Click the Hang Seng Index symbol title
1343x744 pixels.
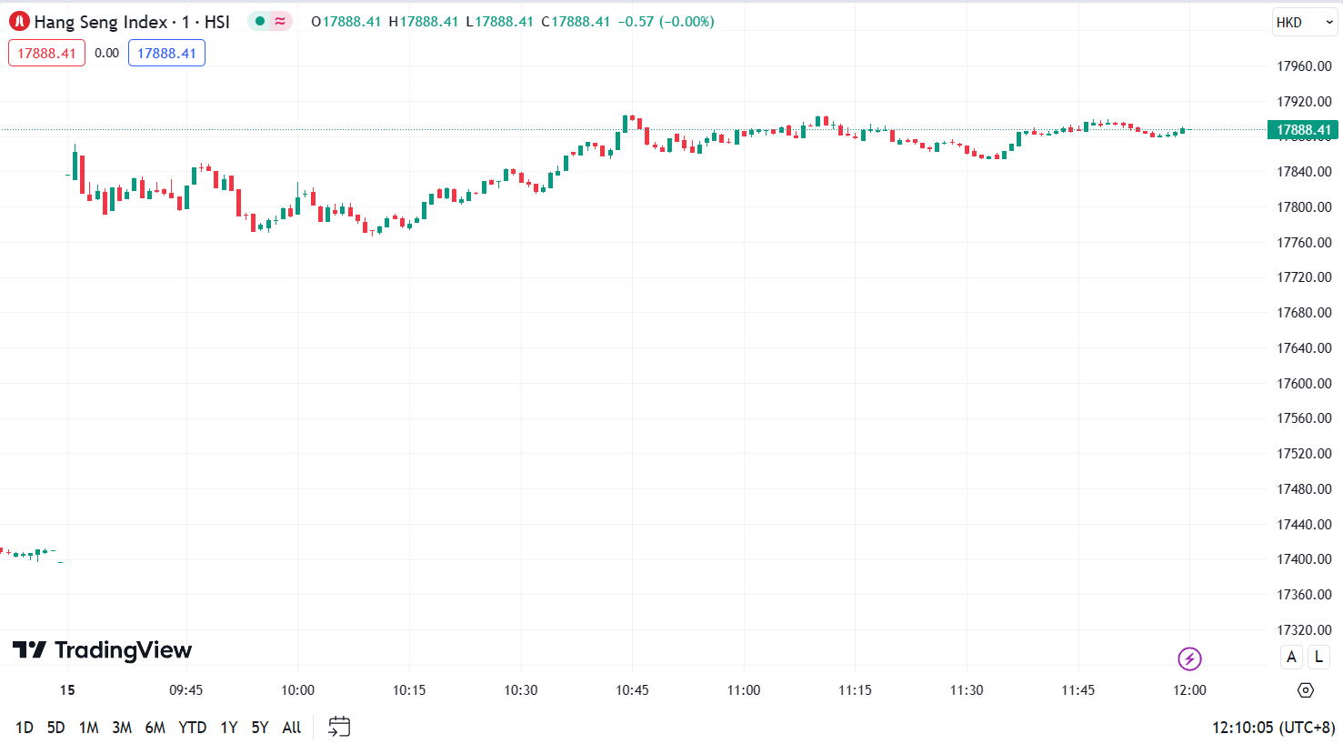pos(132,22)
